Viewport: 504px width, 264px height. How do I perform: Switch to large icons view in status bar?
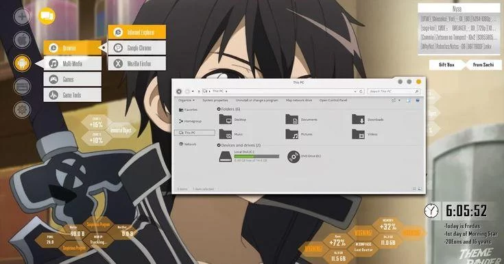[x=420, y=189]
